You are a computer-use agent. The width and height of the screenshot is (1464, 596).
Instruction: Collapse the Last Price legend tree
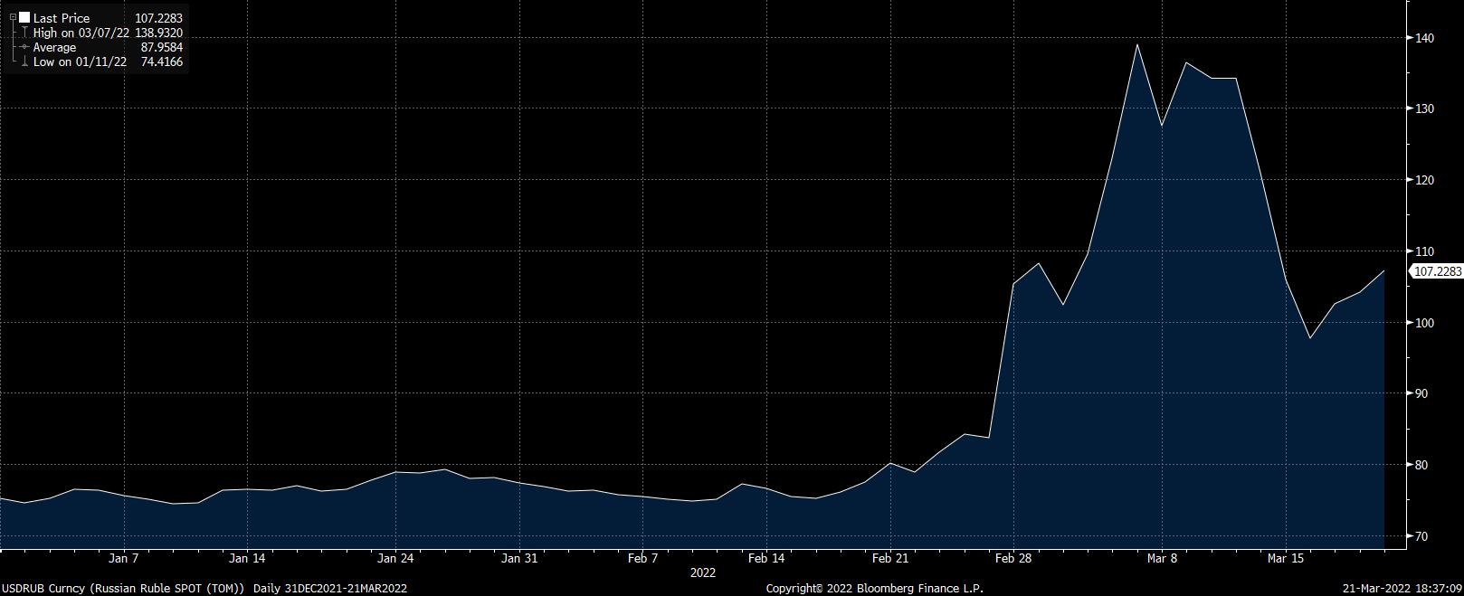click(x=13, y=18)
